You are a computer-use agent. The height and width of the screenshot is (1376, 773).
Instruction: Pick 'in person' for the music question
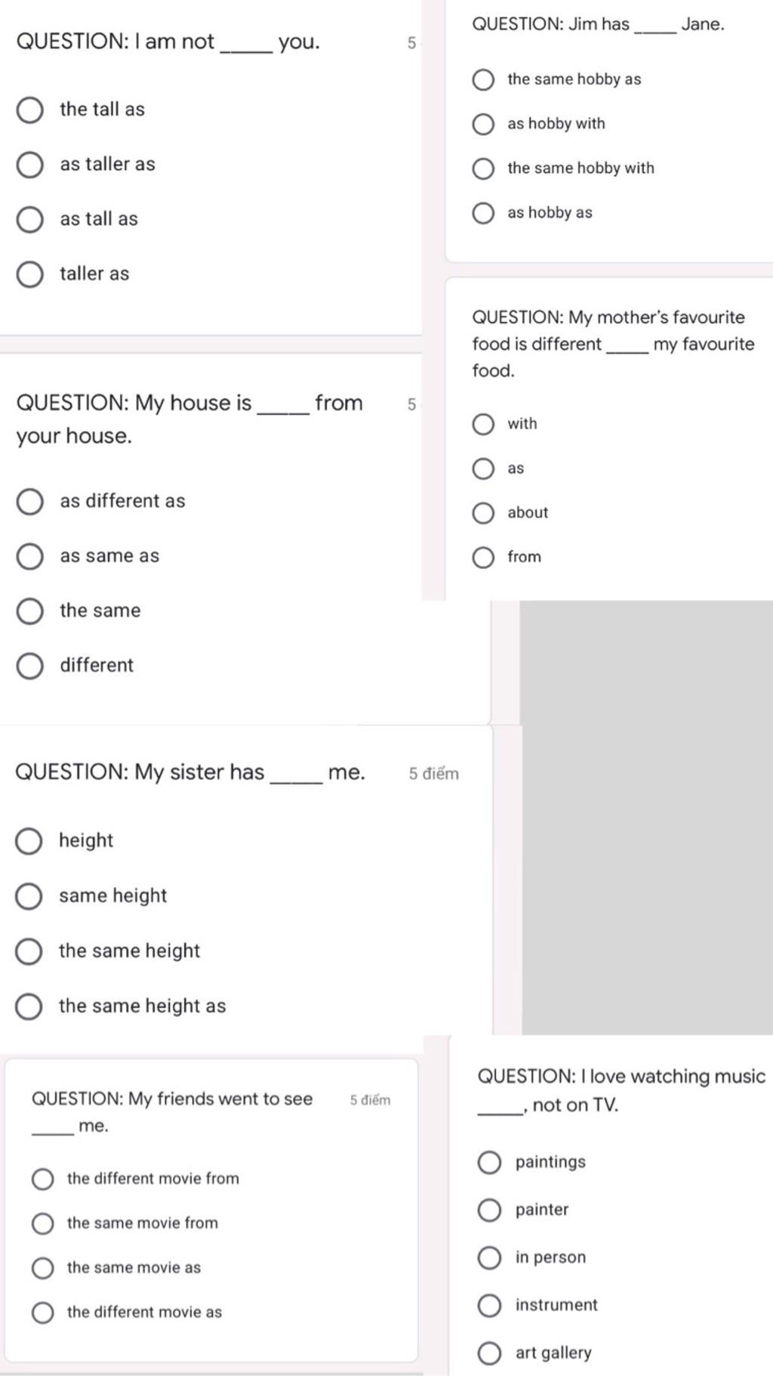[489, 1258]
